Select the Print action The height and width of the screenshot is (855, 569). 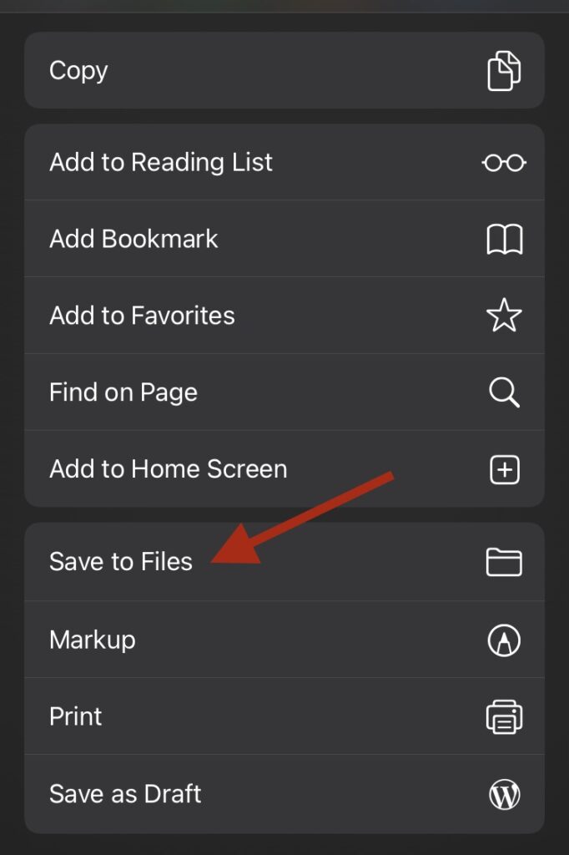click(x=284, y=716)
